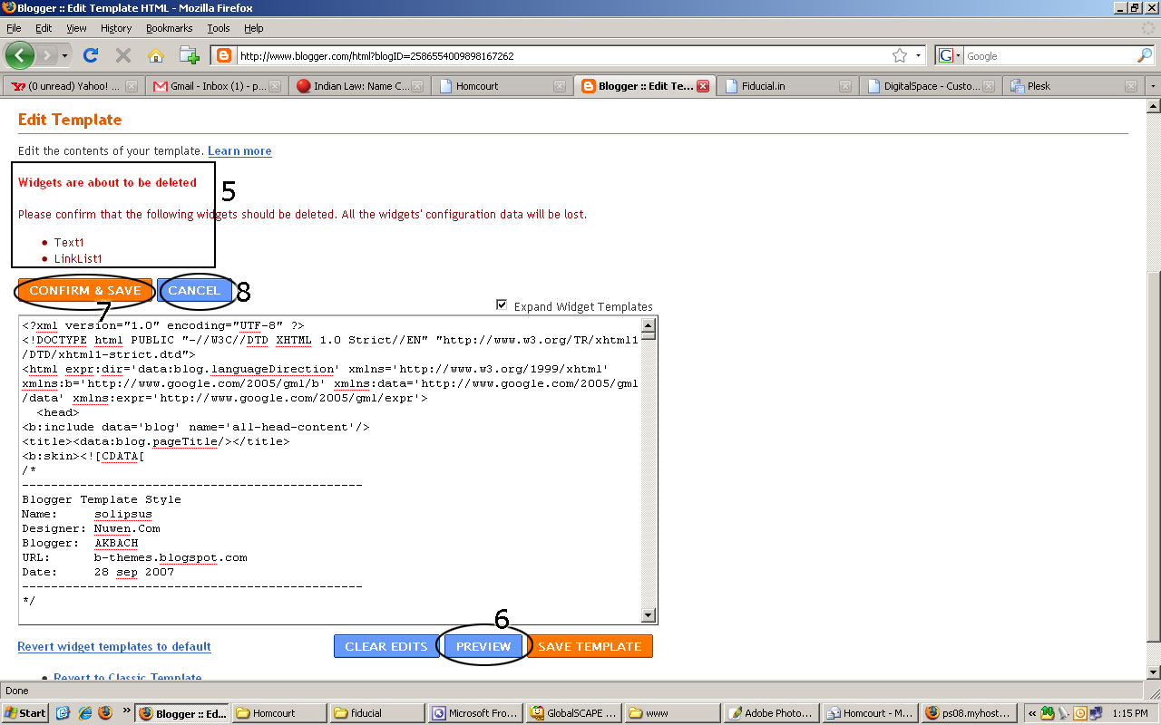Open the Windows Start menu
Image resolution: width=1161 pixels, height=725 pixels.
pyautogui.click(x=25, y=712)
